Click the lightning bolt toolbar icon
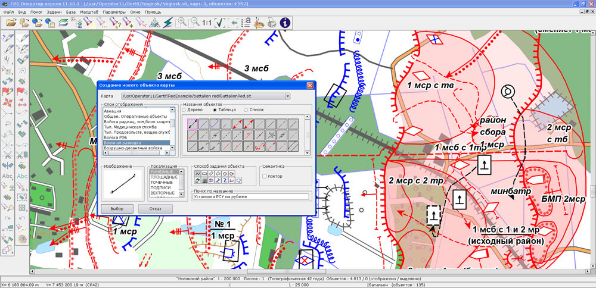This screenshot has height=288, width=596. pyautogui.click(x=167, y=23)
